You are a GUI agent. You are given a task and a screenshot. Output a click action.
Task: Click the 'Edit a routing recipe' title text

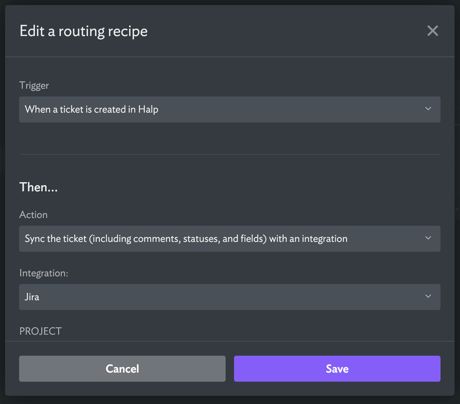pos(84,31)
